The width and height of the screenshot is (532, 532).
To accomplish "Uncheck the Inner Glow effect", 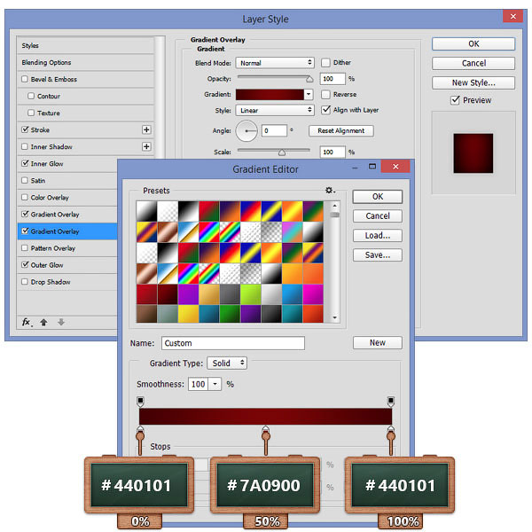I will tap(25, 163).
